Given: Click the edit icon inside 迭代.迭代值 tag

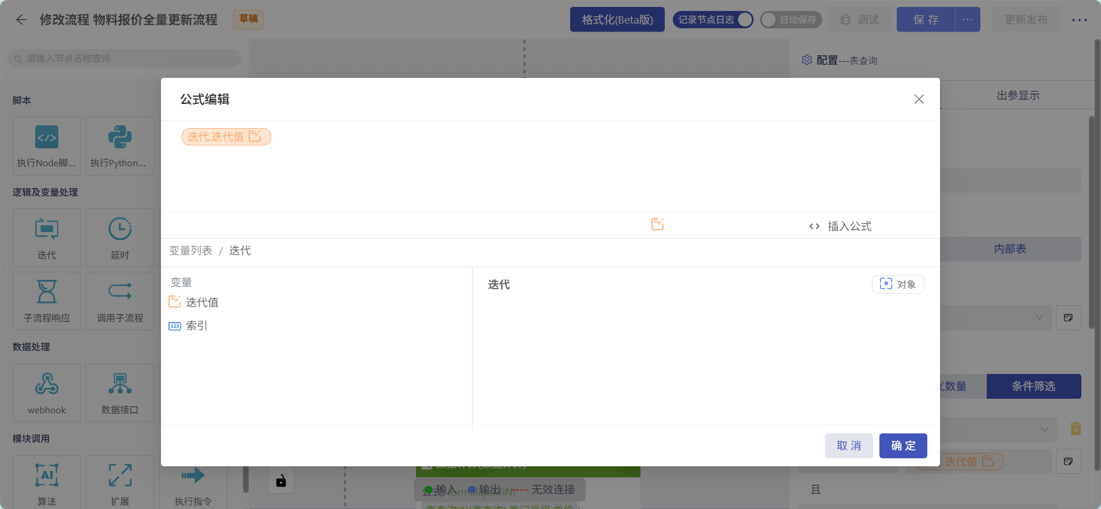Looking at the screenshot, I should tap(255, 136).
